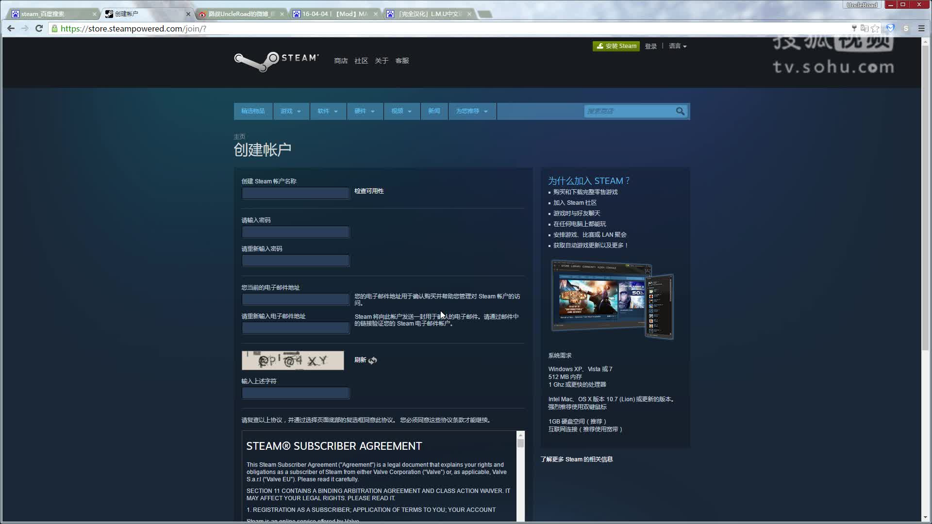Click the 安装 Steam button

coord(616,46)
